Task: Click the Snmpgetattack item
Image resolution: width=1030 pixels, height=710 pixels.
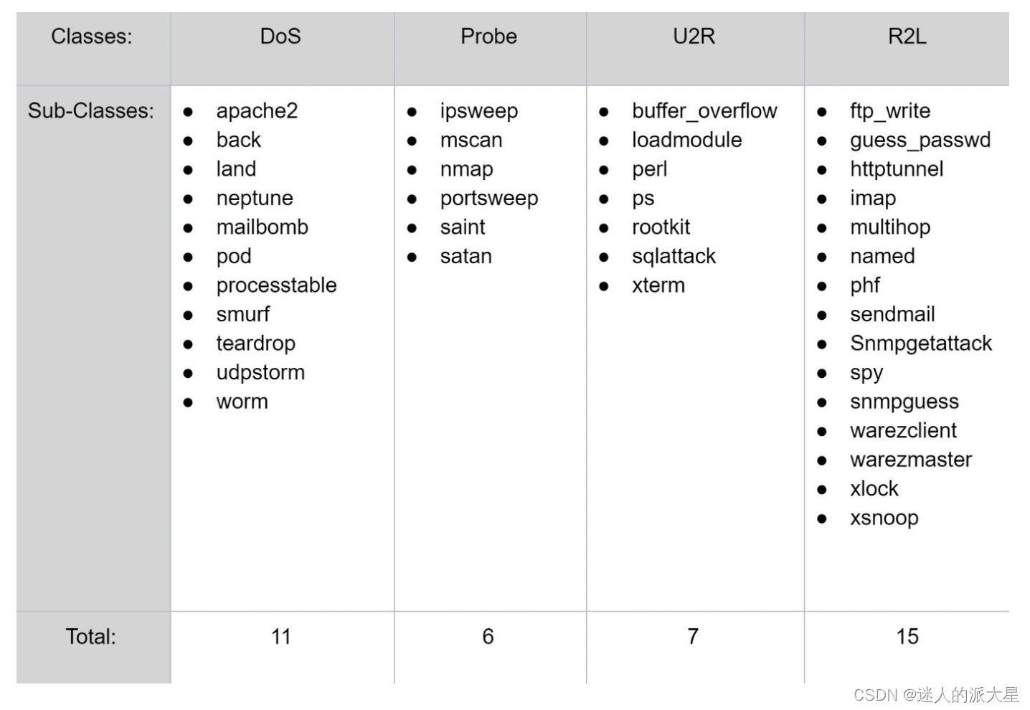Action: point(920,344)
